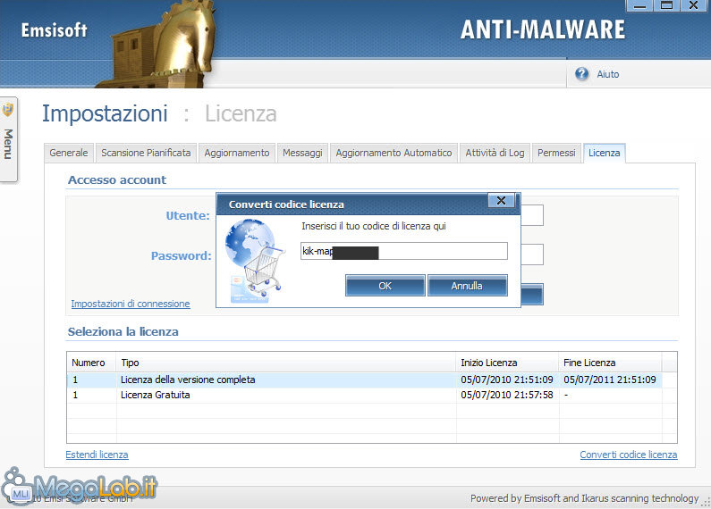Sort licenses by Tipo column header
The height and width of the screenshot is (509, 711).
pyautogui.click(x=286, y=363)
